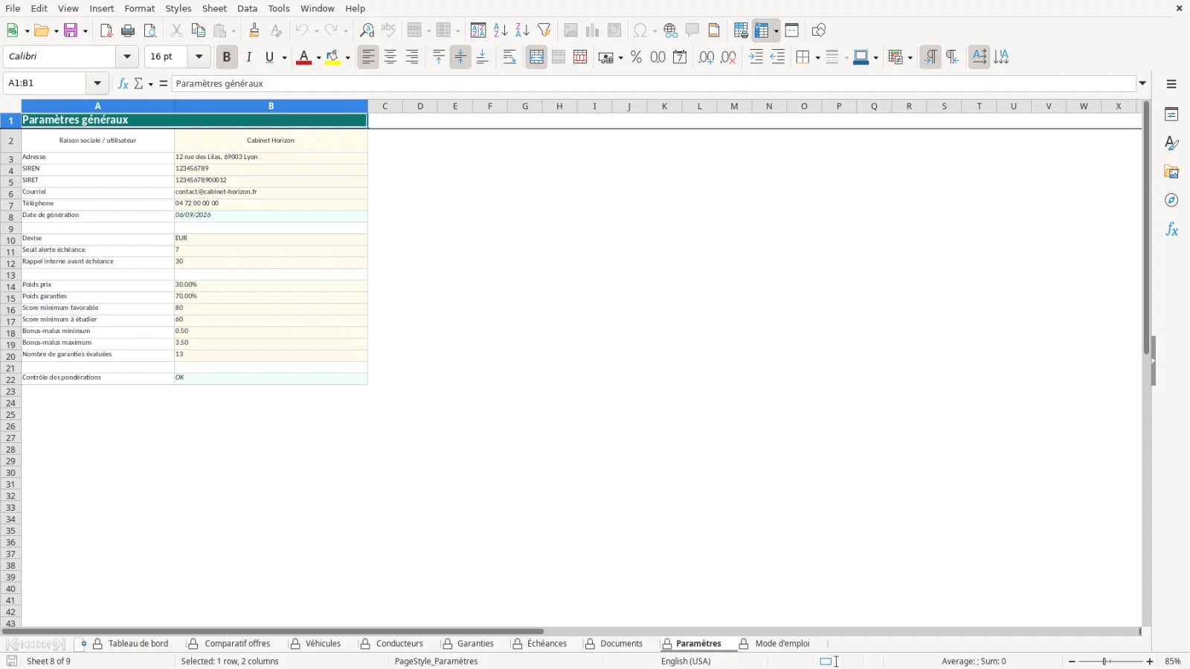Screen dimensions: 1190x669
Task: Export directly as PDF
Action: (x=106, y=30)
